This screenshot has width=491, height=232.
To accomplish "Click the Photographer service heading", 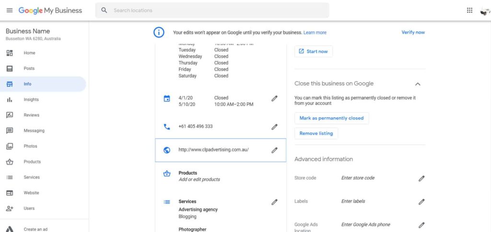I will pos(192,230).
